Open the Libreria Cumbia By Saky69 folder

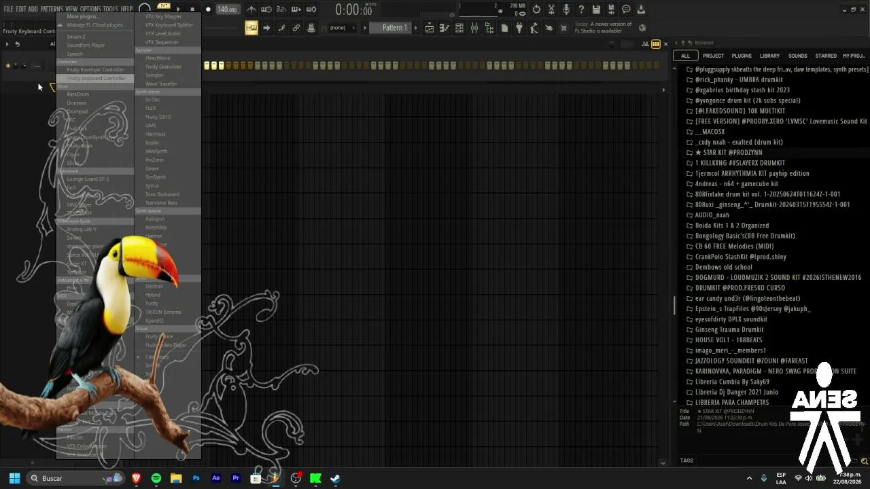[732, 382]
